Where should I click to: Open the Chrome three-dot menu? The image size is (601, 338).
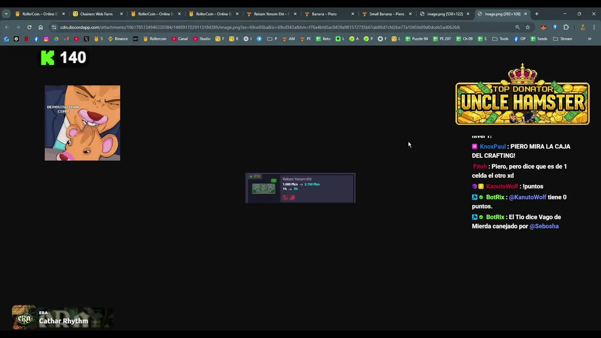(593, 27)
